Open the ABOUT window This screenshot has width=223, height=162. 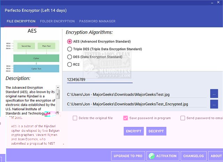click(x=216, y=156)
